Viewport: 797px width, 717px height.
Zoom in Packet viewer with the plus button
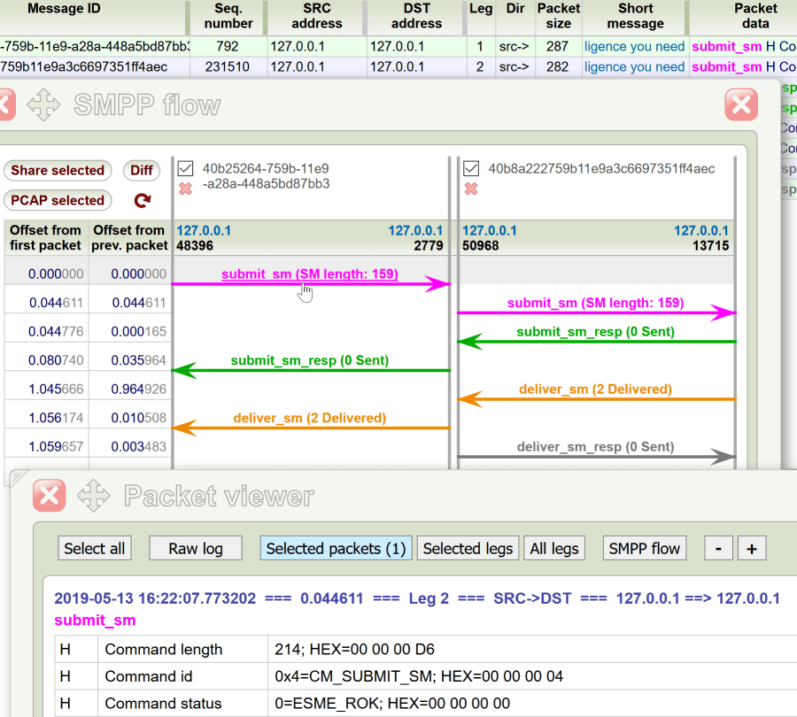tap(752, 548)
